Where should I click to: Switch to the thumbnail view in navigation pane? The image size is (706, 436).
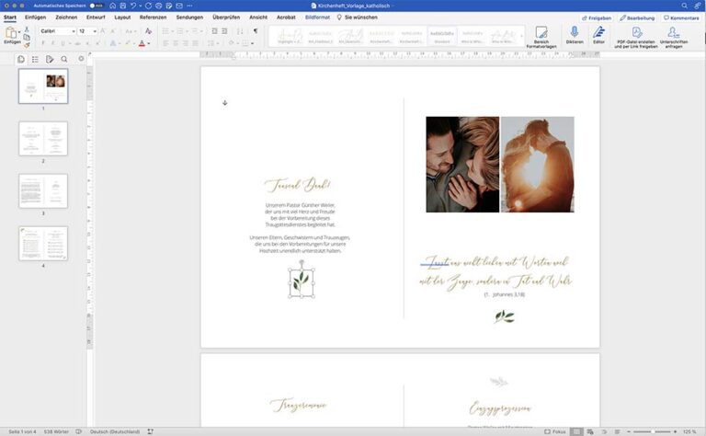[21, 59]
